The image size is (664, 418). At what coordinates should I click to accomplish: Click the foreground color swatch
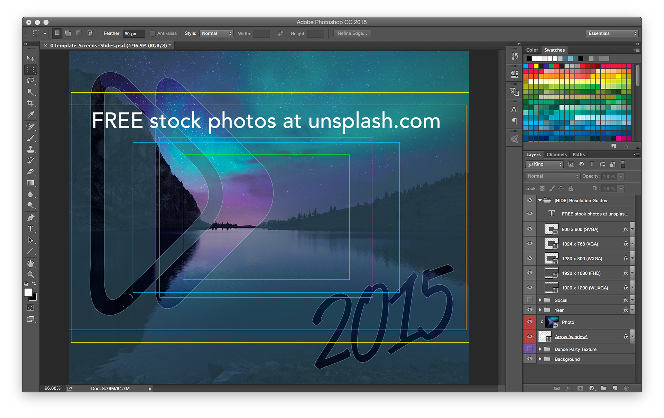click(x=28, y=292)
